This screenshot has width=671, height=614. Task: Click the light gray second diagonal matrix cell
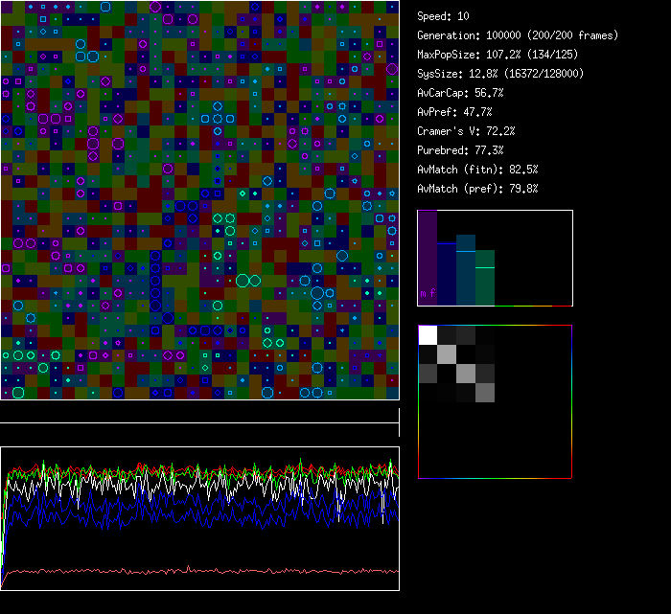click(447, 353)
